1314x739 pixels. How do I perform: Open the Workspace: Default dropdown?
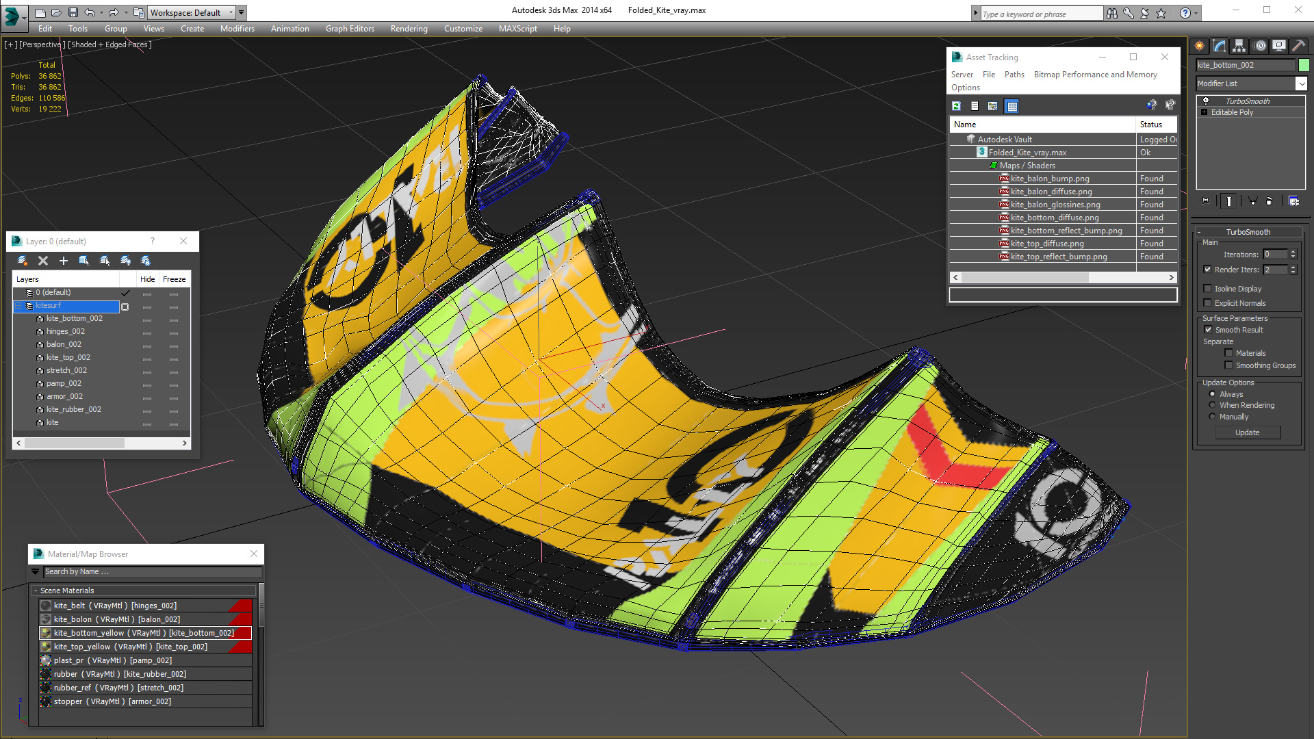pos(193,12)
